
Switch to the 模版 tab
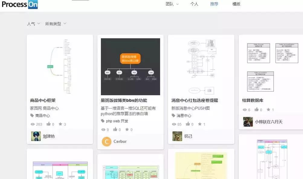(236, 4)
